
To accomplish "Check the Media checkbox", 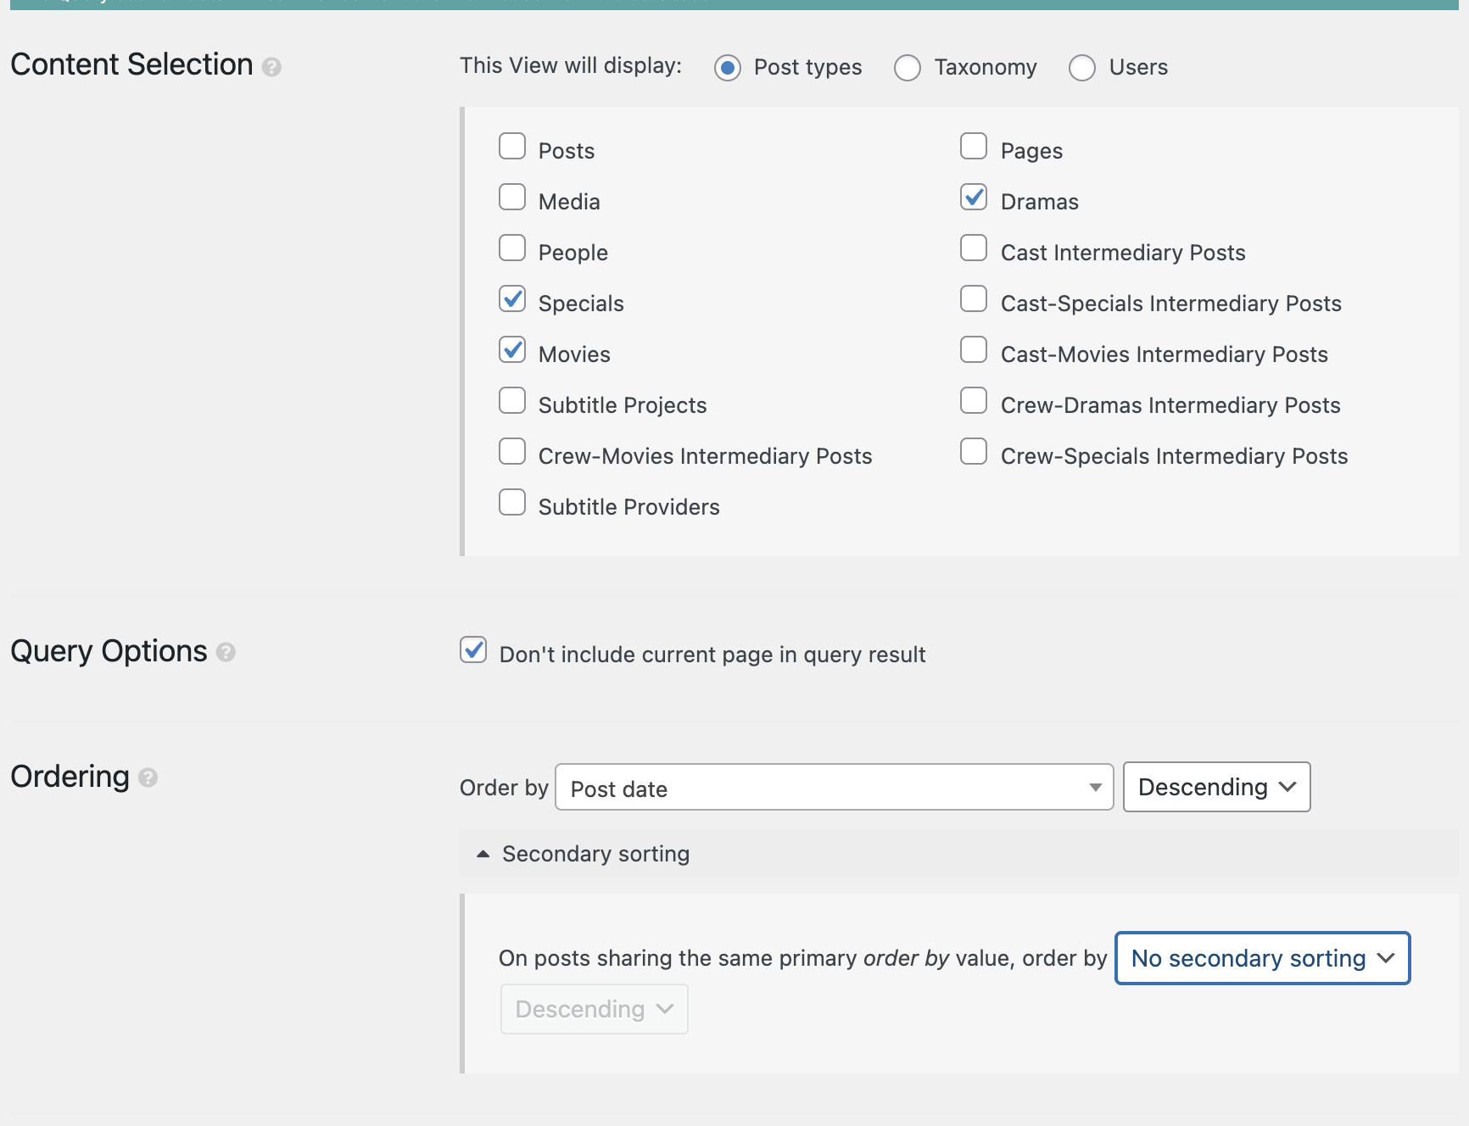I will coord(512,197).
